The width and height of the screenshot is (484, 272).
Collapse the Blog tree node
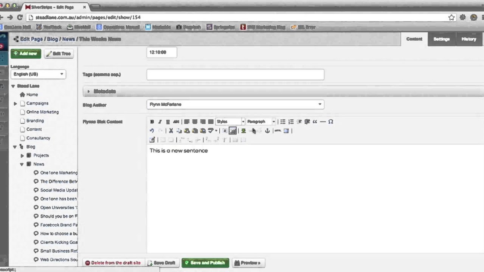(15, 147)
